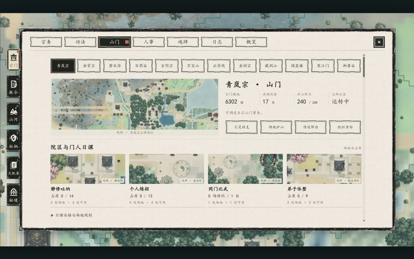Viewport: 414px width, 259px height.
Task: Select the 金阙宗 sect tab
Action: pos(245,66)
